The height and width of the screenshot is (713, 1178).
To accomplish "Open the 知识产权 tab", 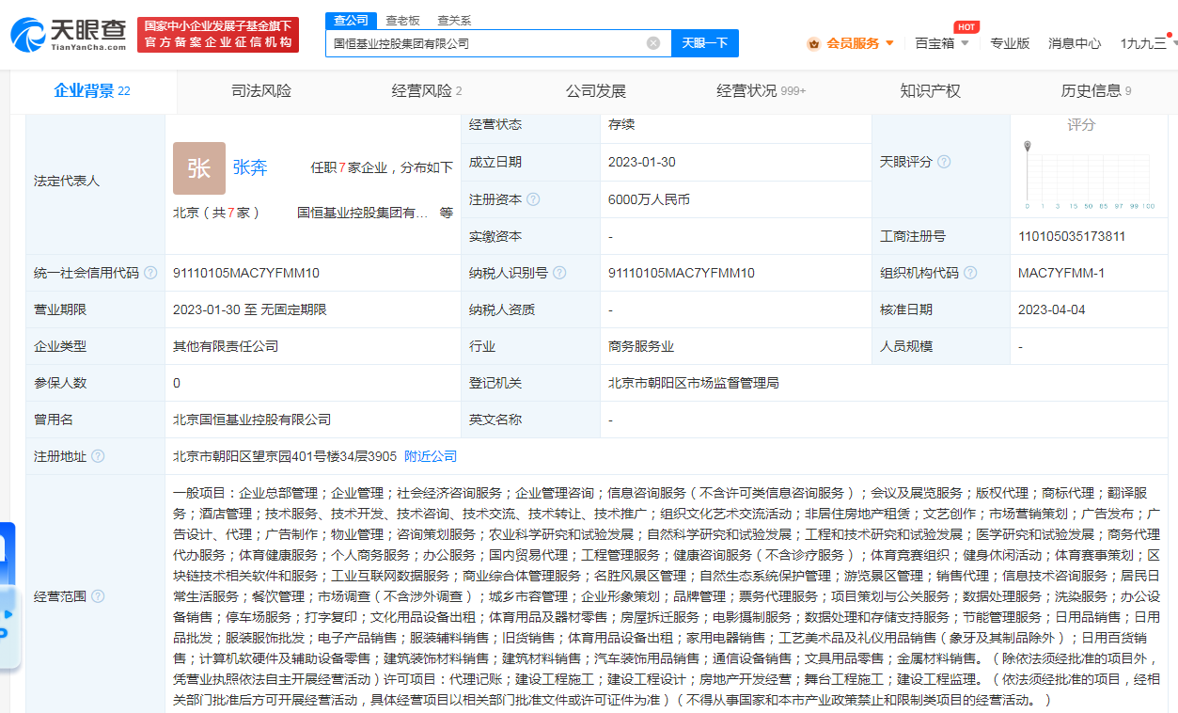I will (929, 90).
